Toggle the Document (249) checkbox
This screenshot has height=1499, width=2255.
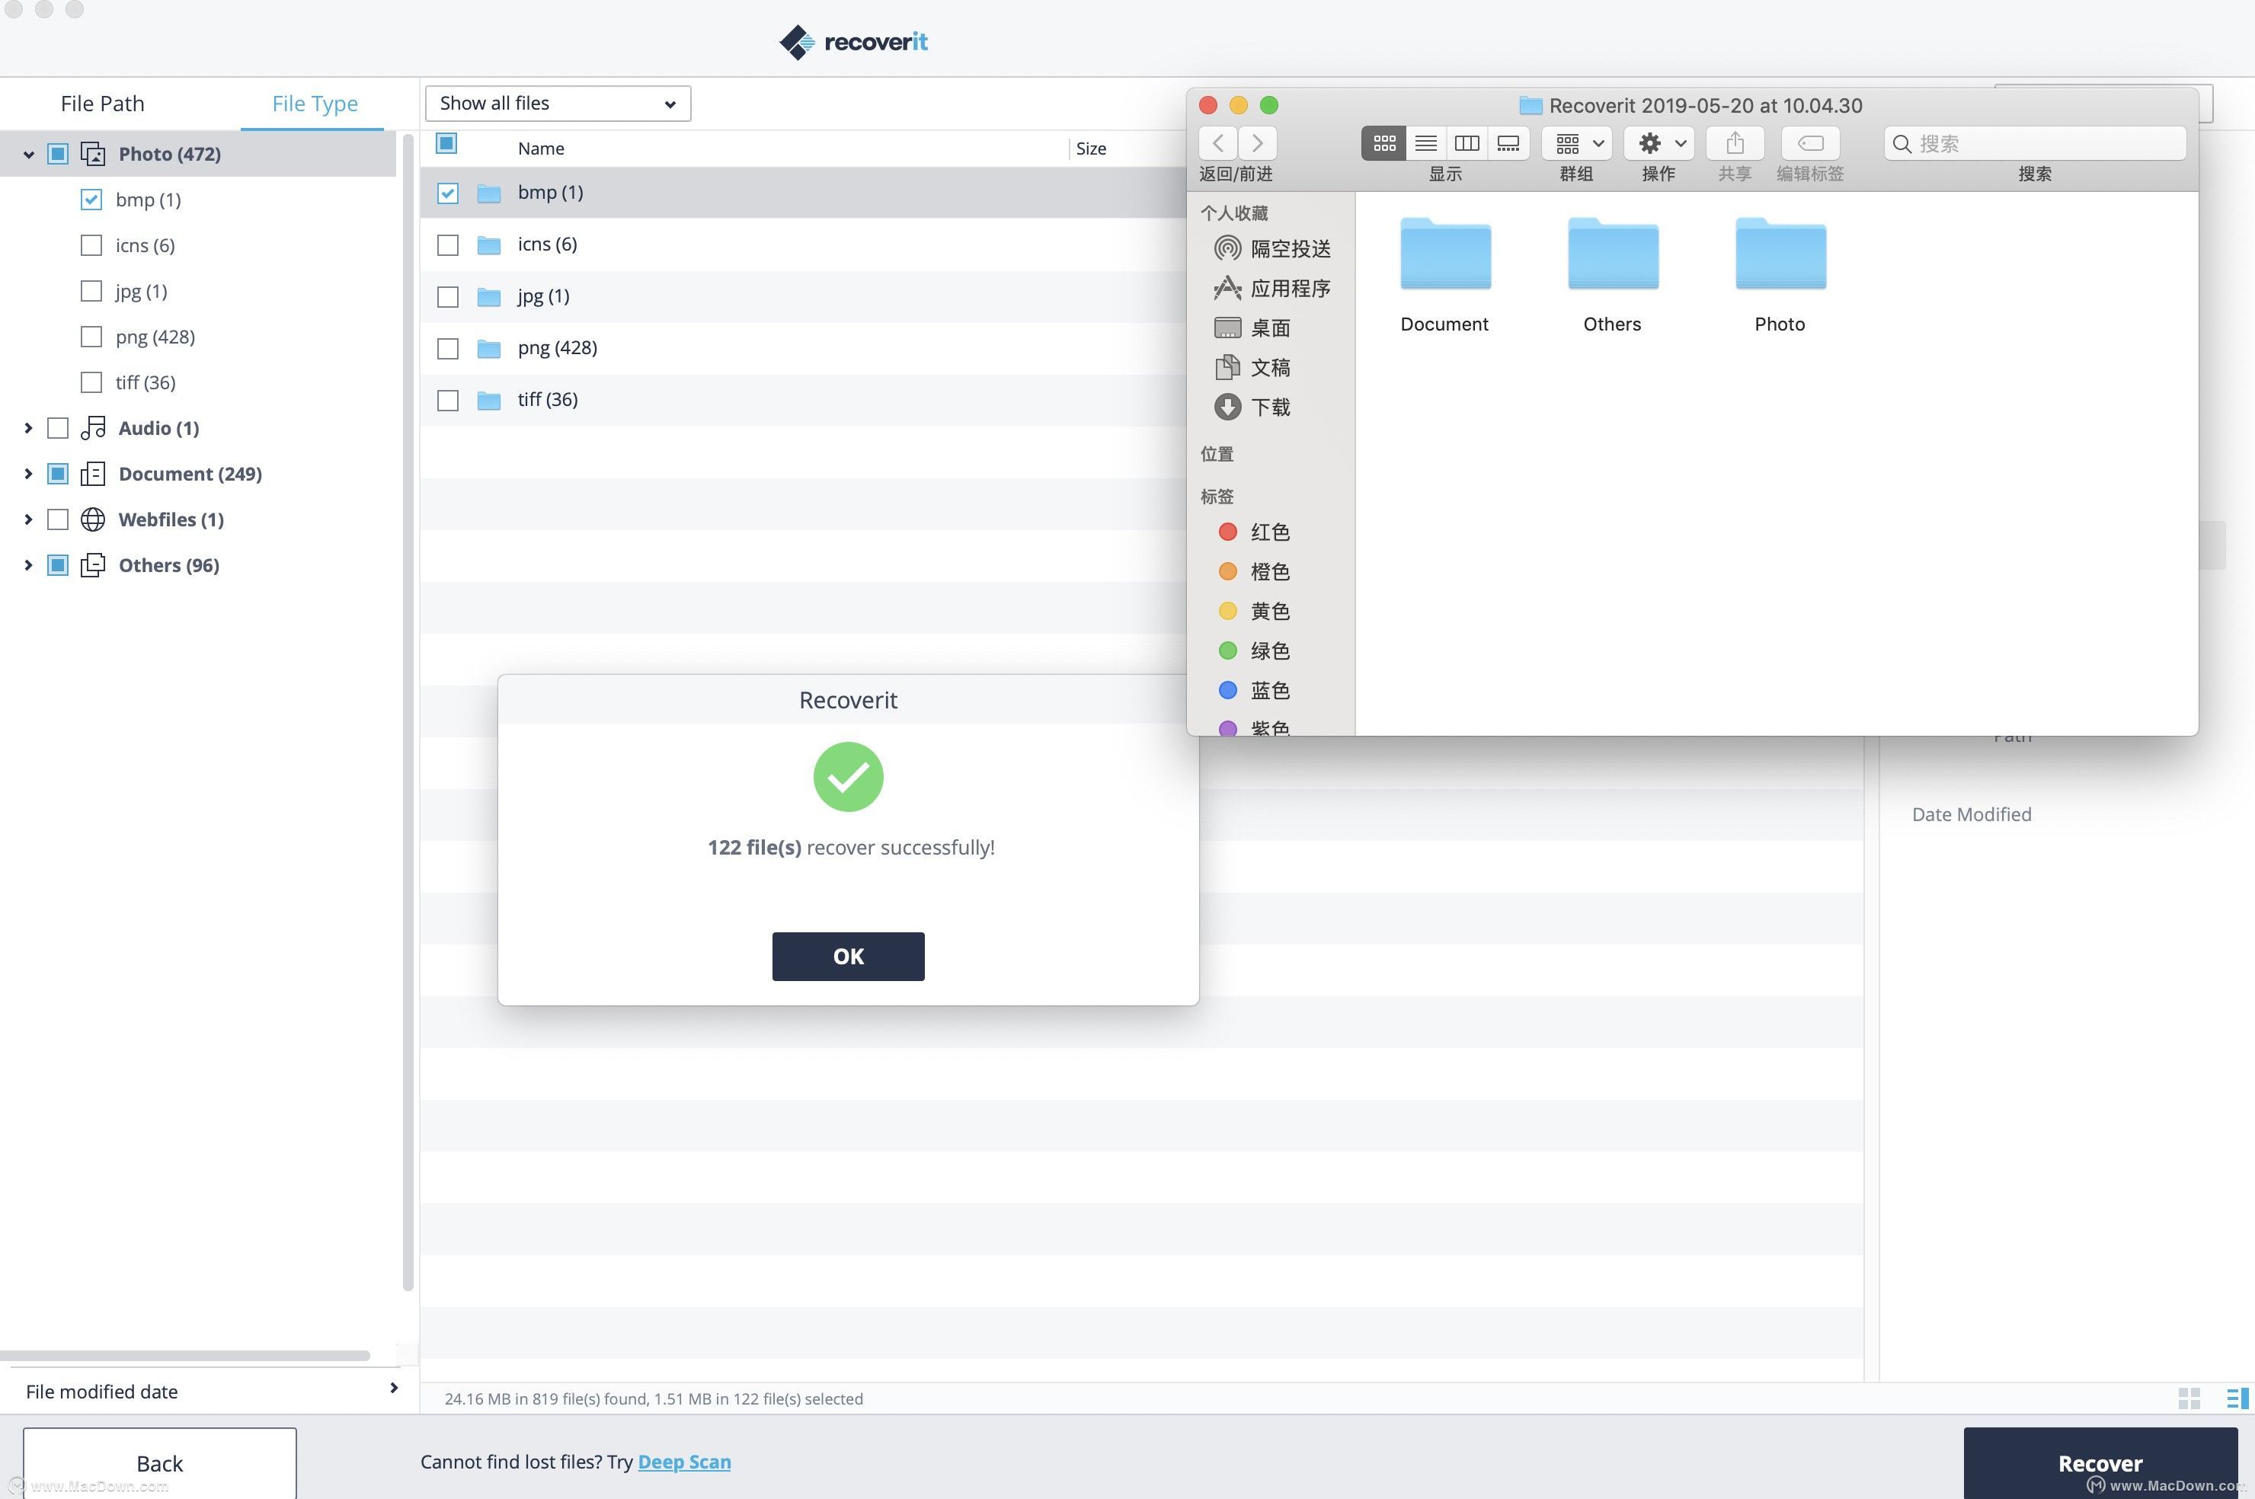click(x=59, y=475)
